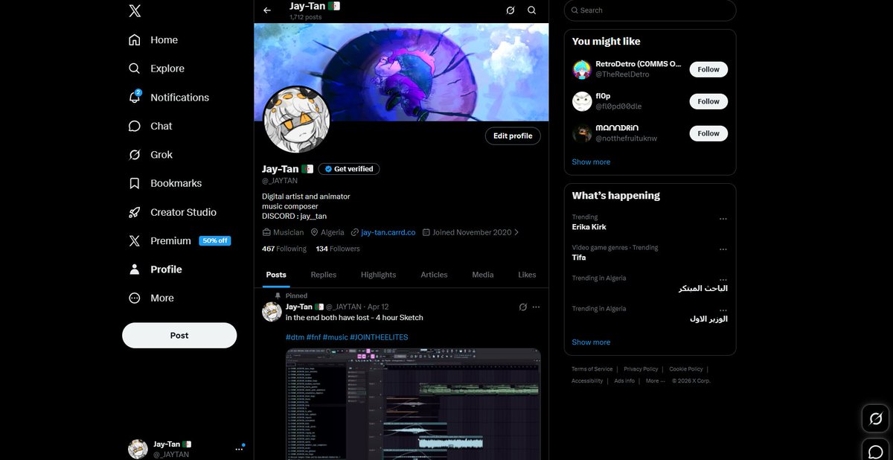Follow MANNDRIN account
Image resolution: width=893 pixels, height=460 pixels.
pos(708,133)
